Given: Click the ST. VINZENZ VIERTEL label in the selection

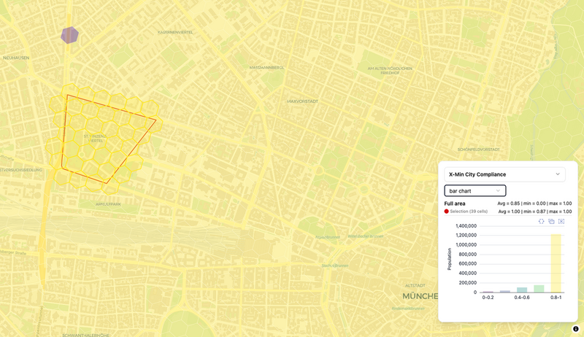Looking at the screenshot, I should coord(96,139).
